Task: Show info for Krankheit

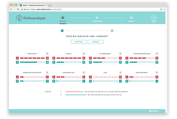Action: 47,53
